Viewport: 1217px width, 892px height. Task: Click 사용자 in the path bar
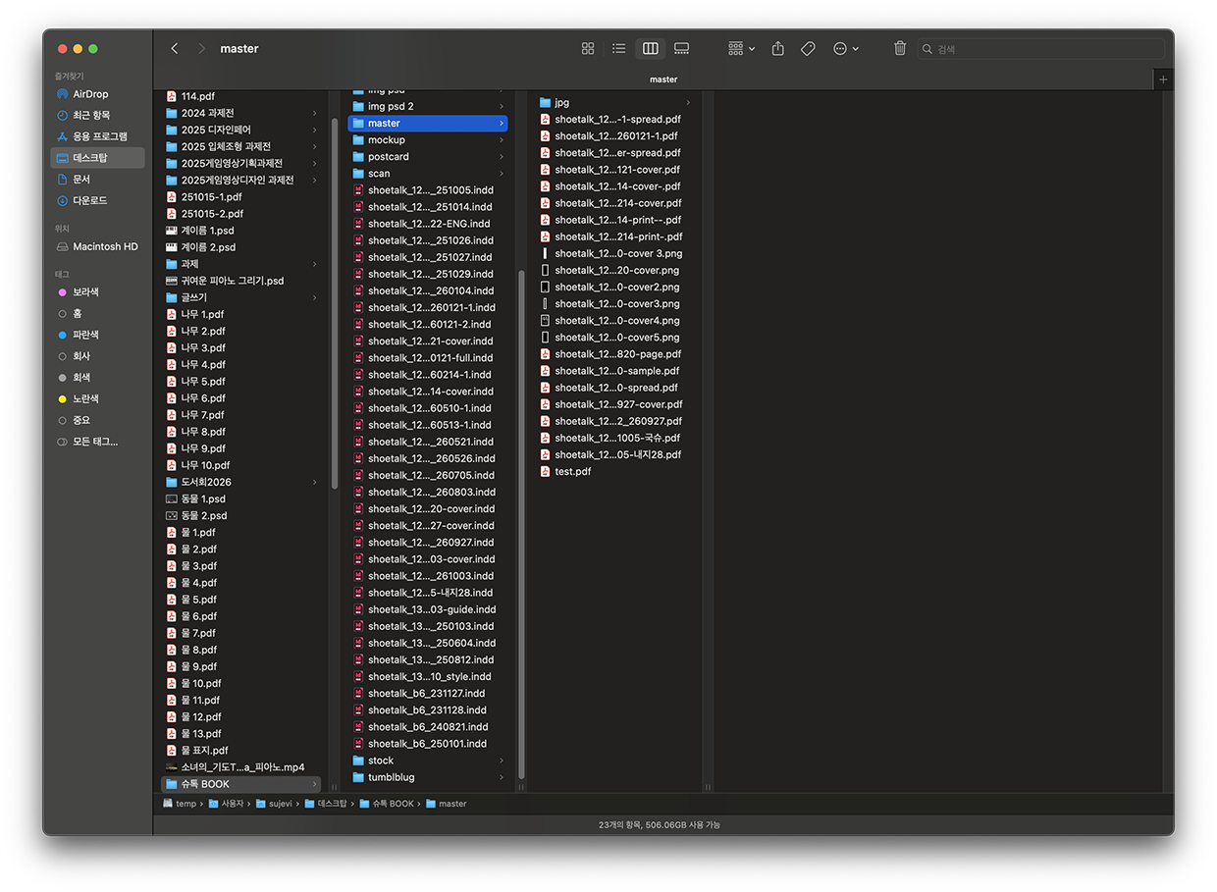(225, 804)
